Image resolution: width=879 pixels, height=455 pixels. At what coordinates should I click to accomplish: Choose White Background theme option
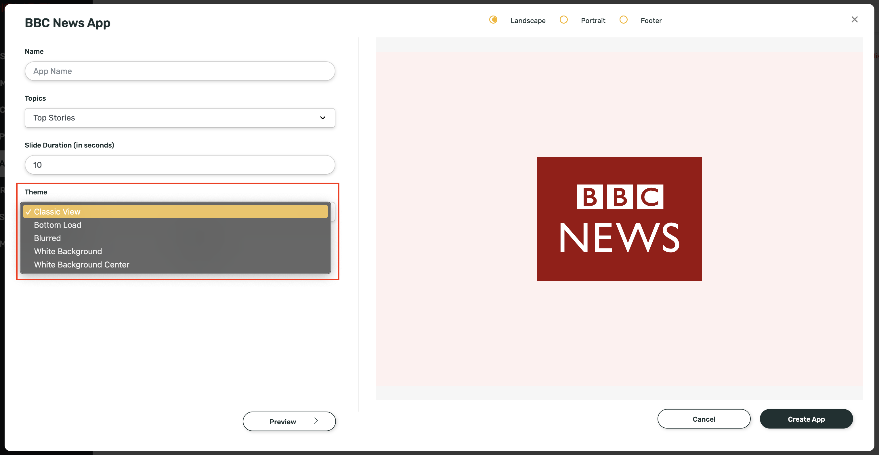(x=175, y=251)
